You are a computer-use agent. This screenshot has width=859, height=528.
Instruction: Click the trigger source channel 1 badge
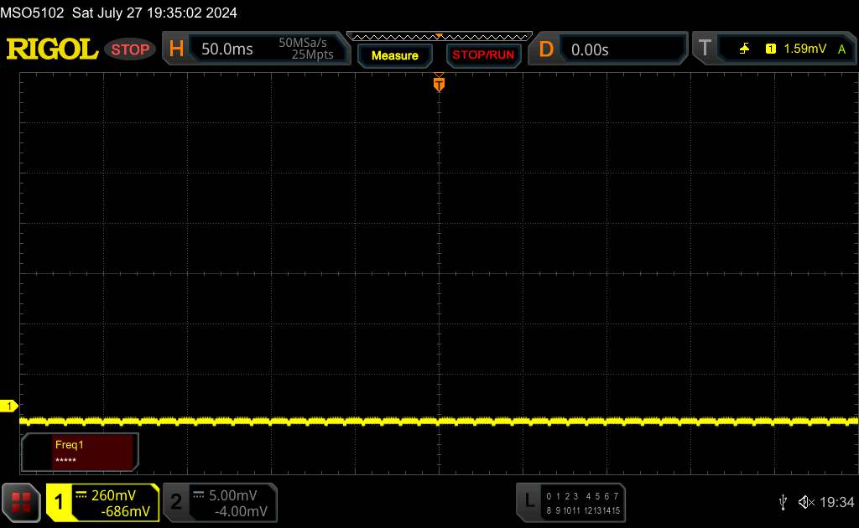click(x=770, y=49)
